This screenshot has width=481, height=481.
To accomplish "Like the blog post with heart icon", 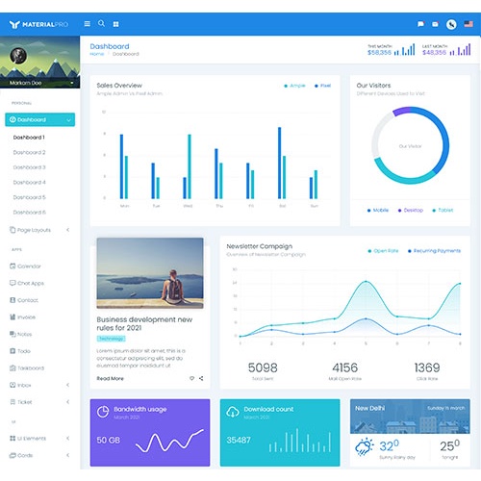I will (x=191, y=378).
